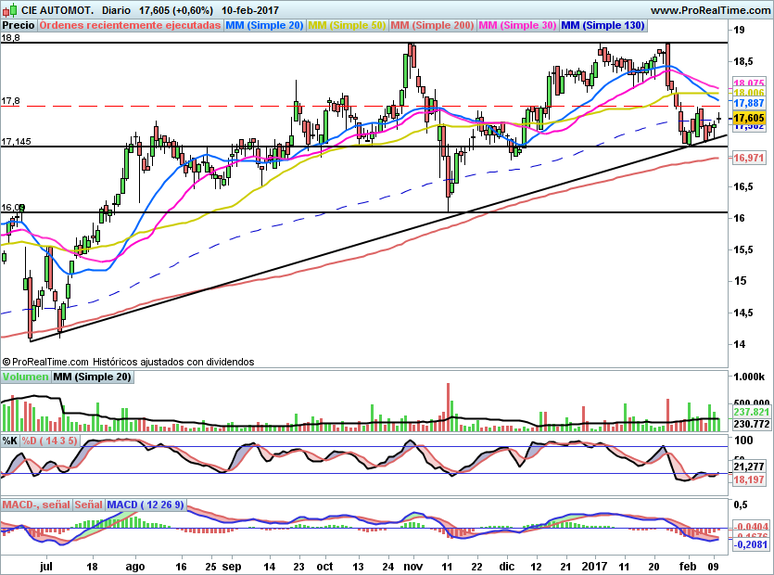The width and height of the screenshot is (774, 575).
Task: Select MM (Simple 130) indicator tag
Action: 603,25
